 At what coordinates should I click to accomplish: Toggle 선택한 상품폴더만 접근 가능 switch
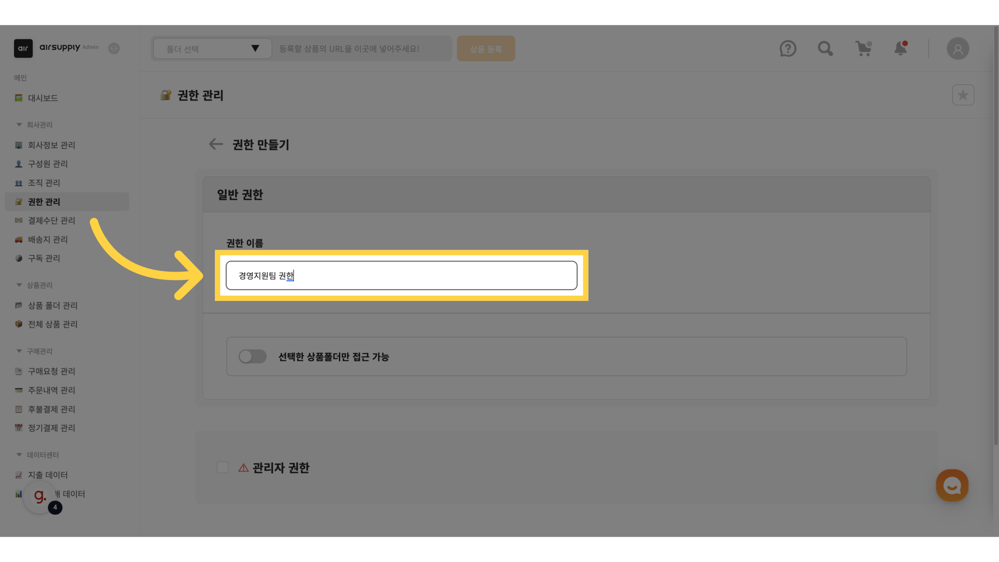pyautogui.click(x=252, y=356)
